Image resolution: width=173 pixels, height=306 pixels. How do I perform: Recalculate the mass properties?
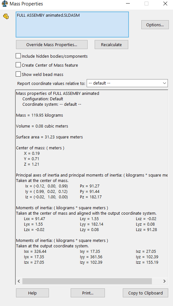(x=111, y=45)
